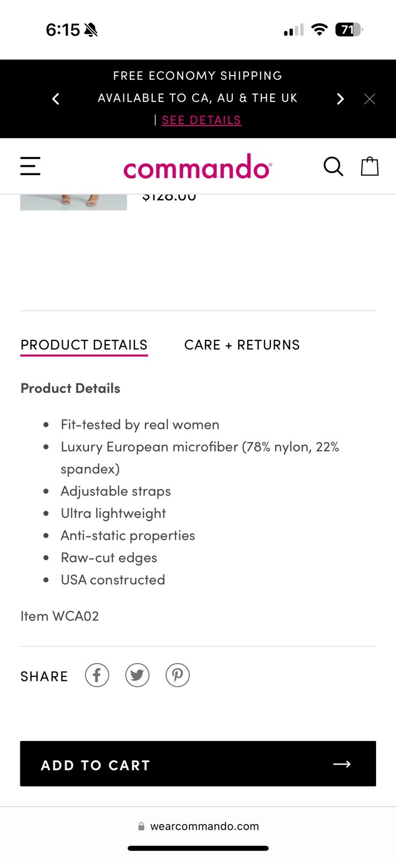The width and height of the screenshot is (396, 859).
Task: Open the product thumbnail image
Action: (x=74, y=202)
